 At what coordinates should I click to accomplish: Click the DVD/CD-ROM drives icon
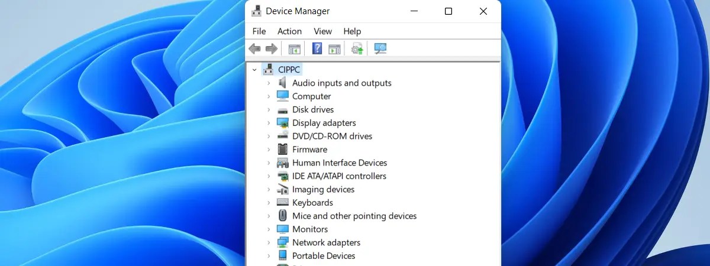pyautogui.click(x=282, y=136)
